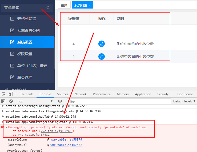Click the 单位（门店）管理 edit icon

click(x=12, y=66)
